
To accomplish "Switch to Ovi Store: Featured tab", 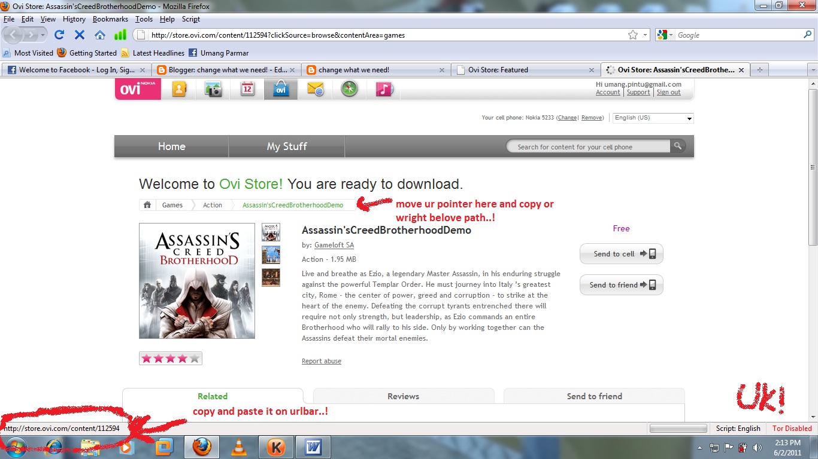I will tap(525, 70).
